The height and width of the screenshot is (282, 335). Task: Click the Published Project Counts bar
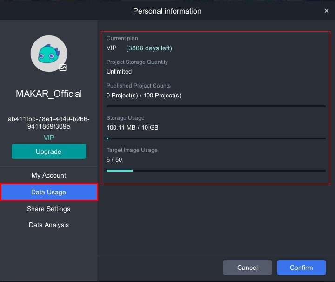(216, 106)
